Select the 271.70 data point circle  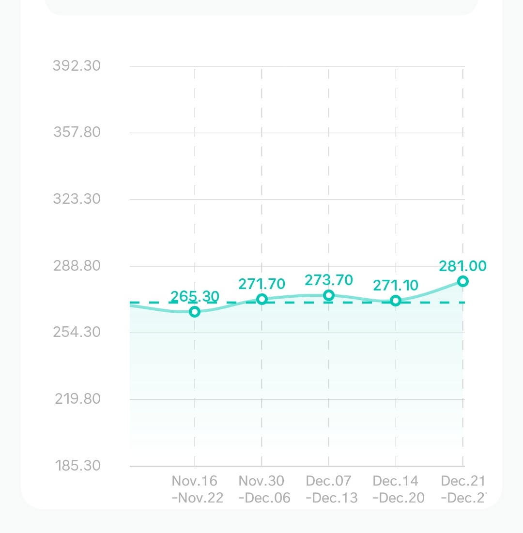click(x=262, y=299)
